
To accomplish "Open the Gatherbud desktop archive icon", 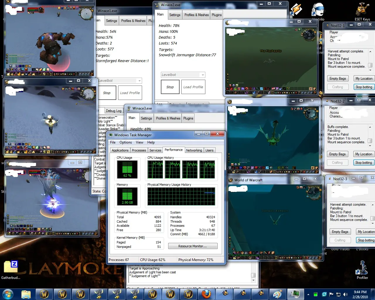I will pos(11,270).
